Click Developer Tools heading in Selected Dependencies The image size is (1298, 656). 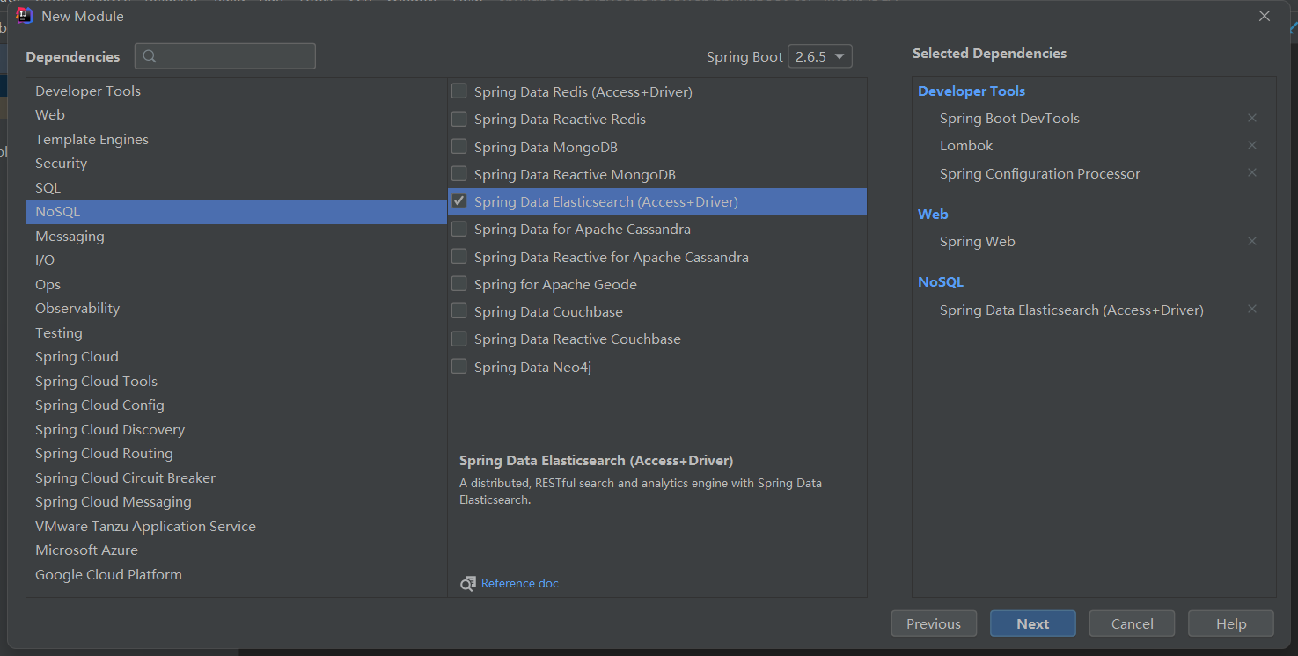[972, 91]
